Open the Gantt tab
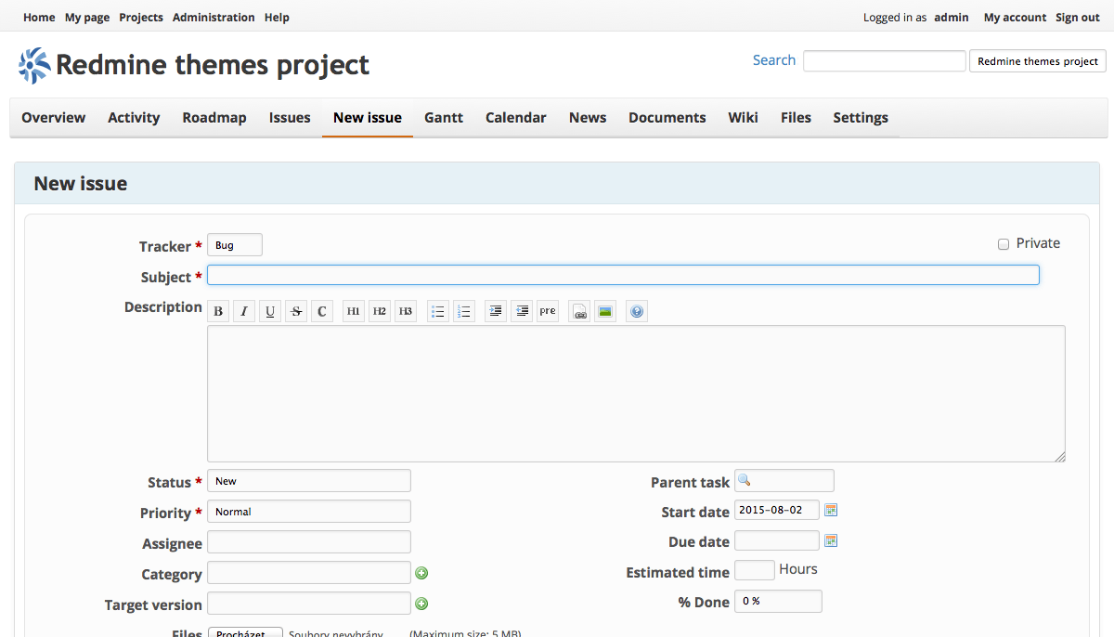This screenshot has height=637, width=1114. click(x=444, y=118)
